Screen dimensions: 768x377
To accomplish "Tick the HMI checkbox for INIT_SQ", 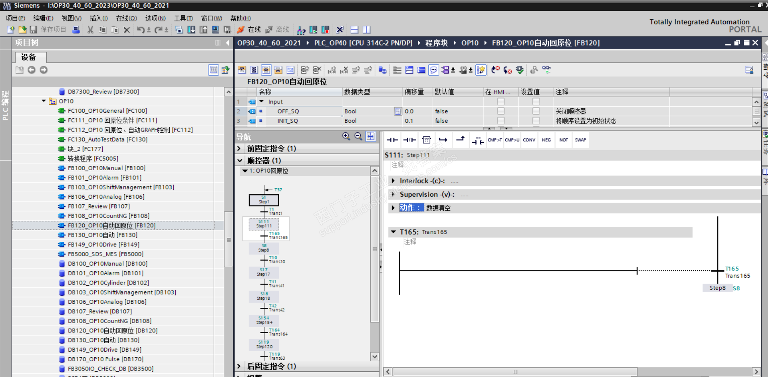I will (x=500, y=121).
